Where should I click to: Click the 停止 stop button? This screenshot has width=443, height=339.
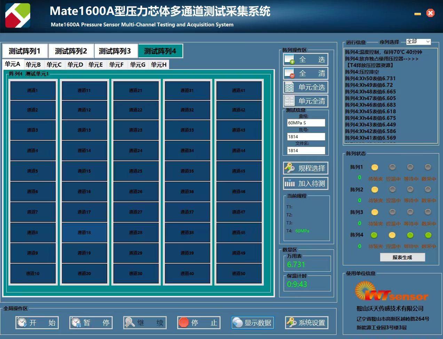tap(199, 323)
